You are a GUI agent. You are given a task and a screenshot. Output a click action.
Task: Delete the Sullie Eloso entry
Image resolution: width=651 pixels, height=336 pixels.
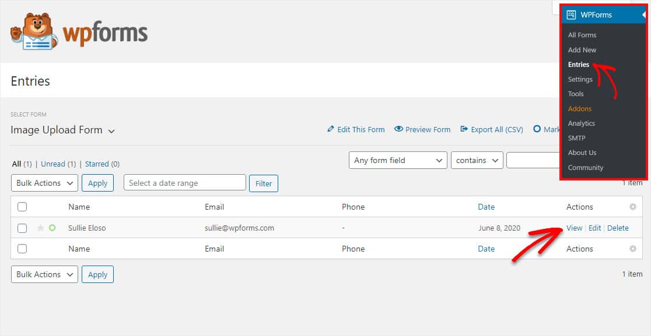tap(618, 228)
